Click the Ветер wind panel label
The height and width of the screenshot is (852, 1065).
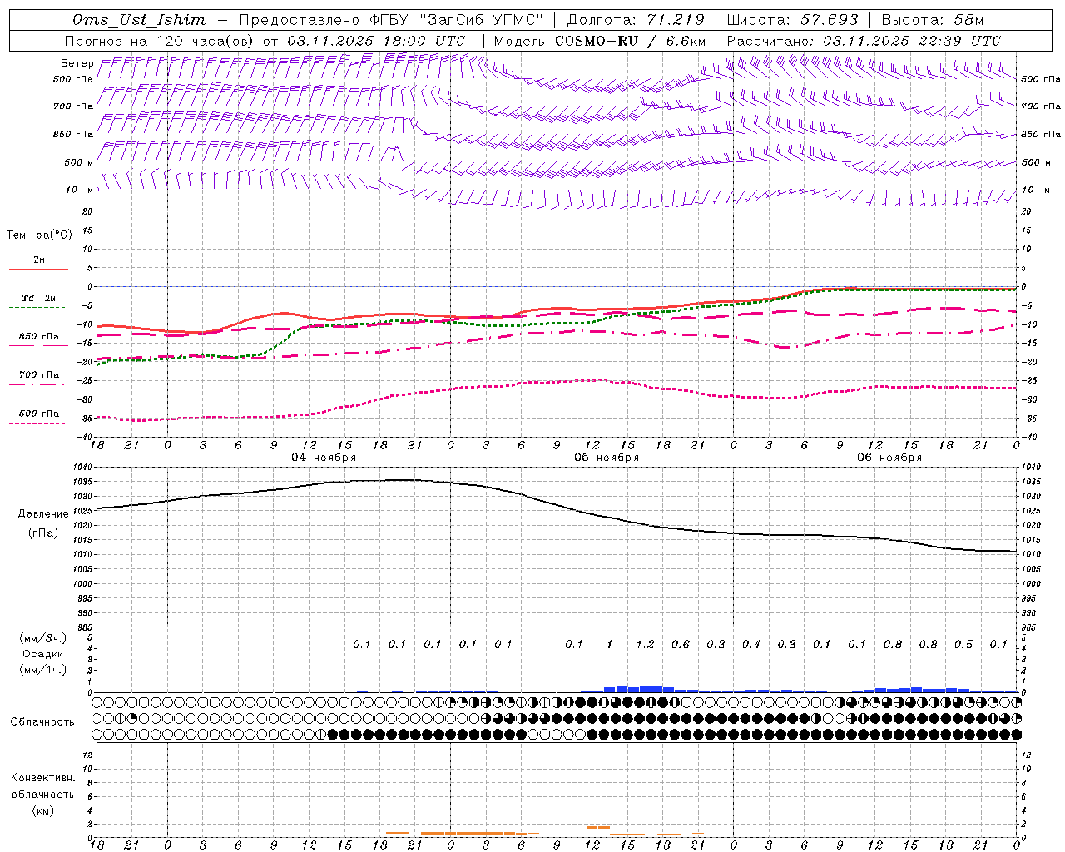click(77, 63)
